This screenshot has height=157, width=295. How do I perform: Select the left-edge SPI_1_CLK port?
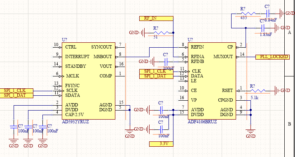[x=16, y=90]
